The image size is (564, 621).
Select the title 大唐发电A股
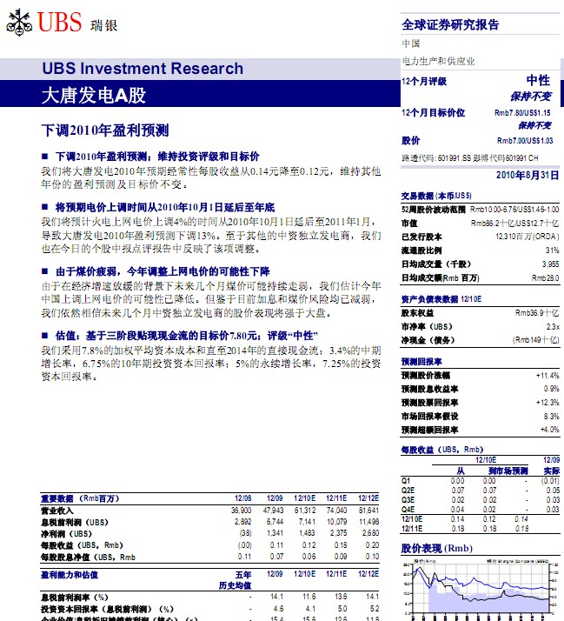tap(94, 96)
